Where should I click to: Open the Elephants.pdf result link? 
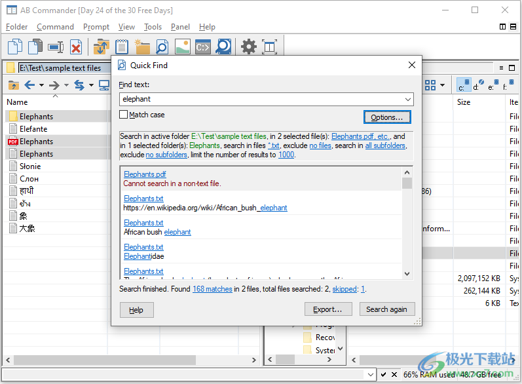pos(145,174)
